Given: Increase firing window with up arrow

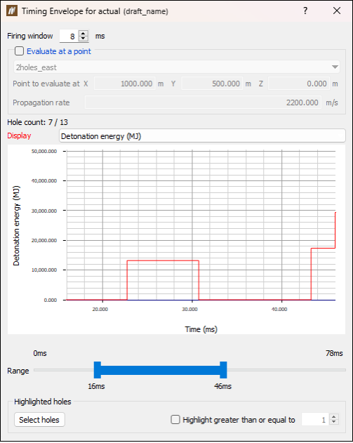Looking at the screenshot, I should (x=83, y=33).
